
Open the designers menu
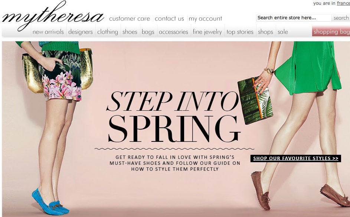[81, 32]
